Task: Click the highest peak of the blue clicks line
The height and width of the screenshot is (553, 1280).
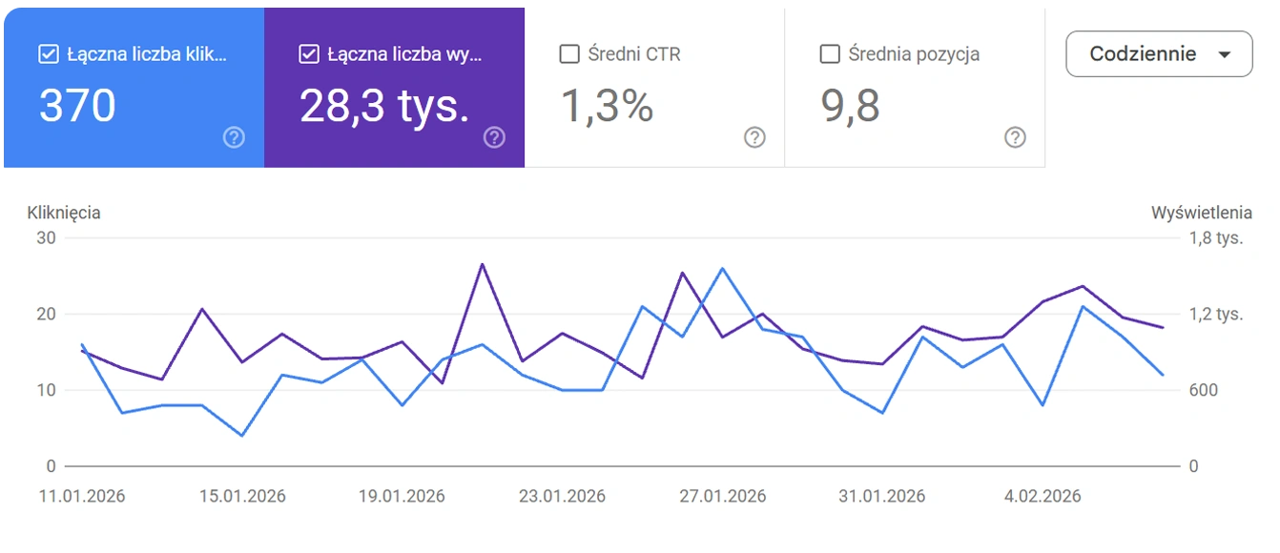Action: [722, 269]
